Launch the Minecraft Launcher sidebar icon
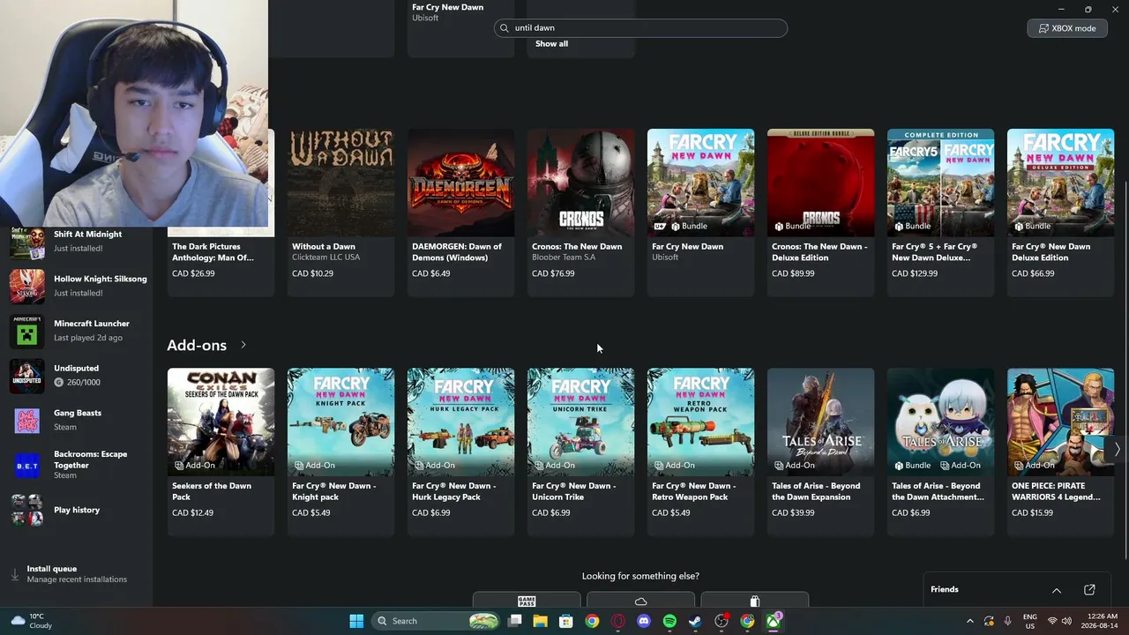The image size is (1129, 635). 26,331
